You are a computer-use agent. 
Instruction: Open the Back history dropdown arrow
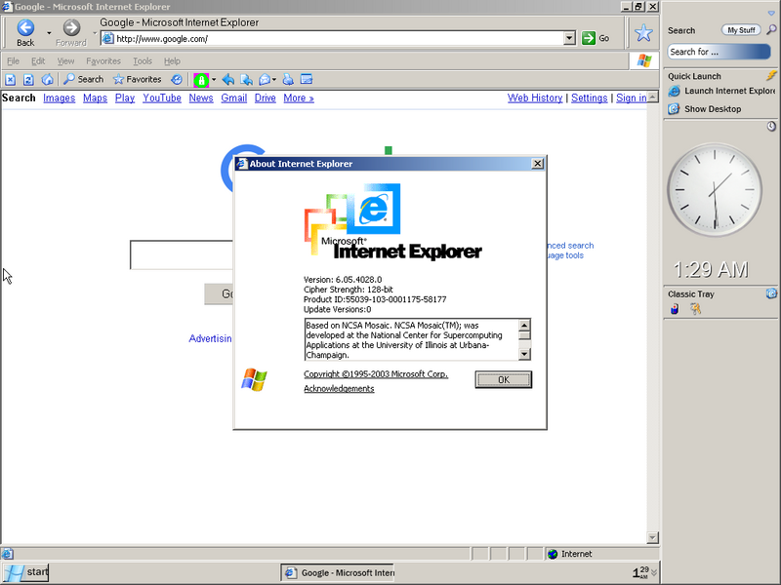(49, 33)
